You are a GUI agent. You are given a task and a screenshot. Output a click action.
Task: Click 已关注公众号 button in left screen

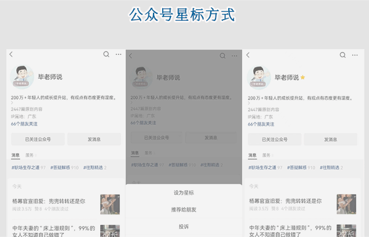tap(38, 139)
